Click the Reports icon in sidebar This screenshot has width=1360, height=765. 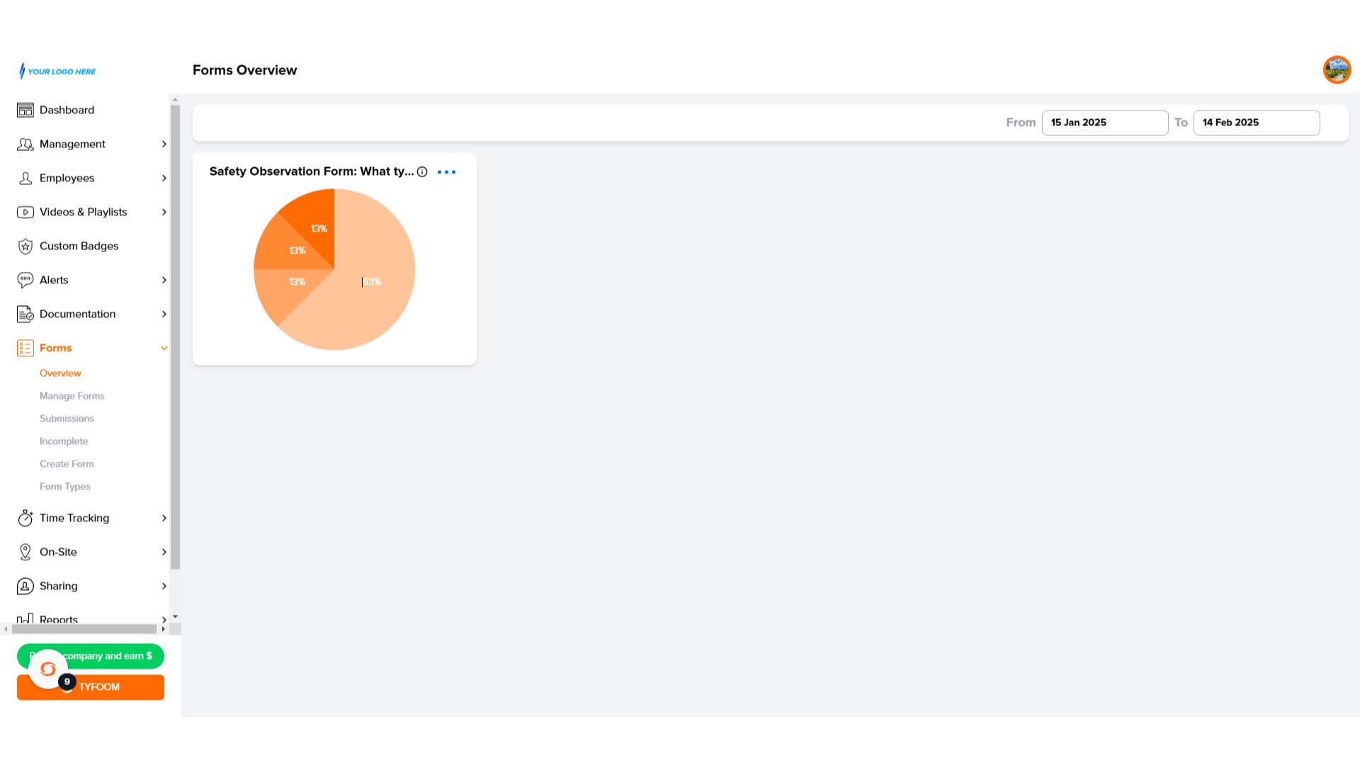click(x=25, y=618)
